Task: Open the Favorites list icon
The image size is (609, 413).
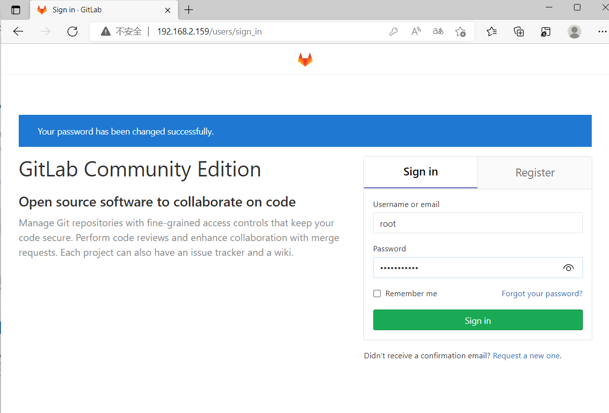Action: coord(492,32)
